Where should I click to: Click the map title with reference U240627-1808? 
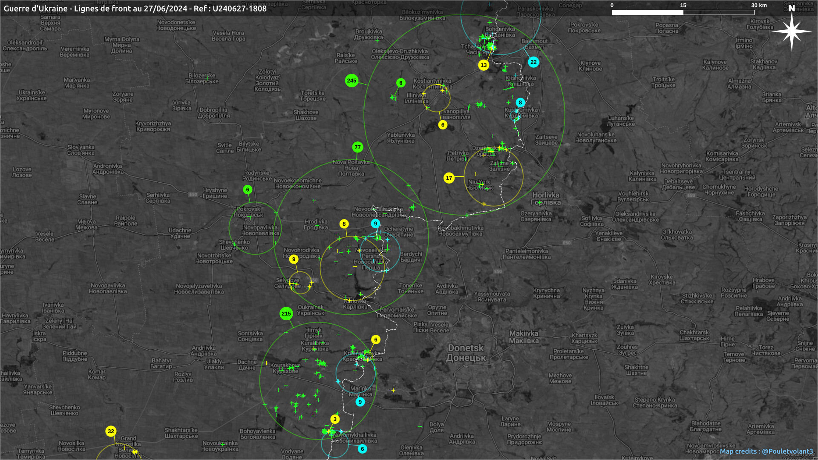point(135,9)
